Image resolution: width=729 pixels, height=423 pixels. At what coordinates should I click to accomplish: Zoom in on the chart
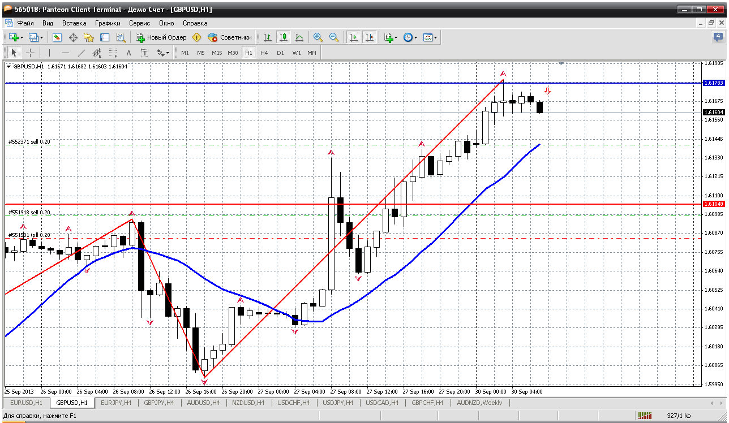click(x=318, y=37)
